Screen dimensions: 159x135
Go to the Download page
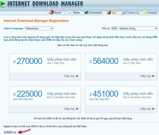coord(93,12)
